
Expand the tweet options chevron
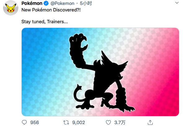[x=177, y=3]
